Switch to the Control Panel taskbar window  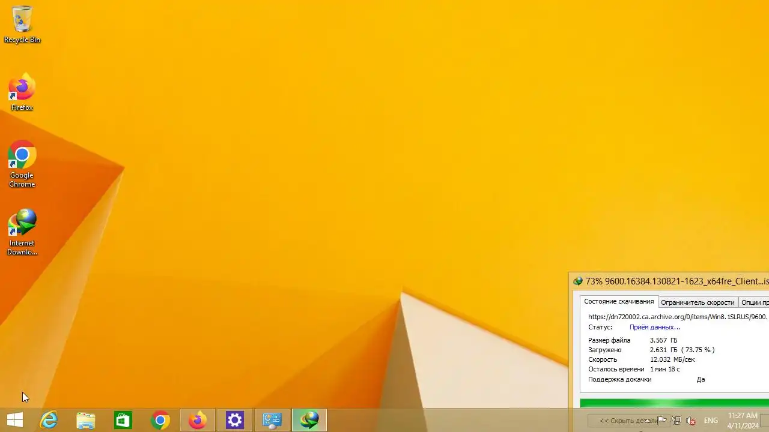[272, 420]
